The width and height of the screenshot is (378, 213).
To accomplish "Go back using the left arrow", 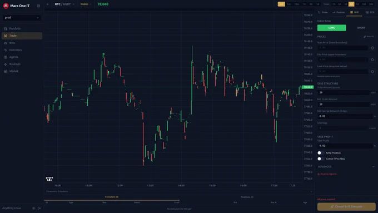I will click(48, 4).
